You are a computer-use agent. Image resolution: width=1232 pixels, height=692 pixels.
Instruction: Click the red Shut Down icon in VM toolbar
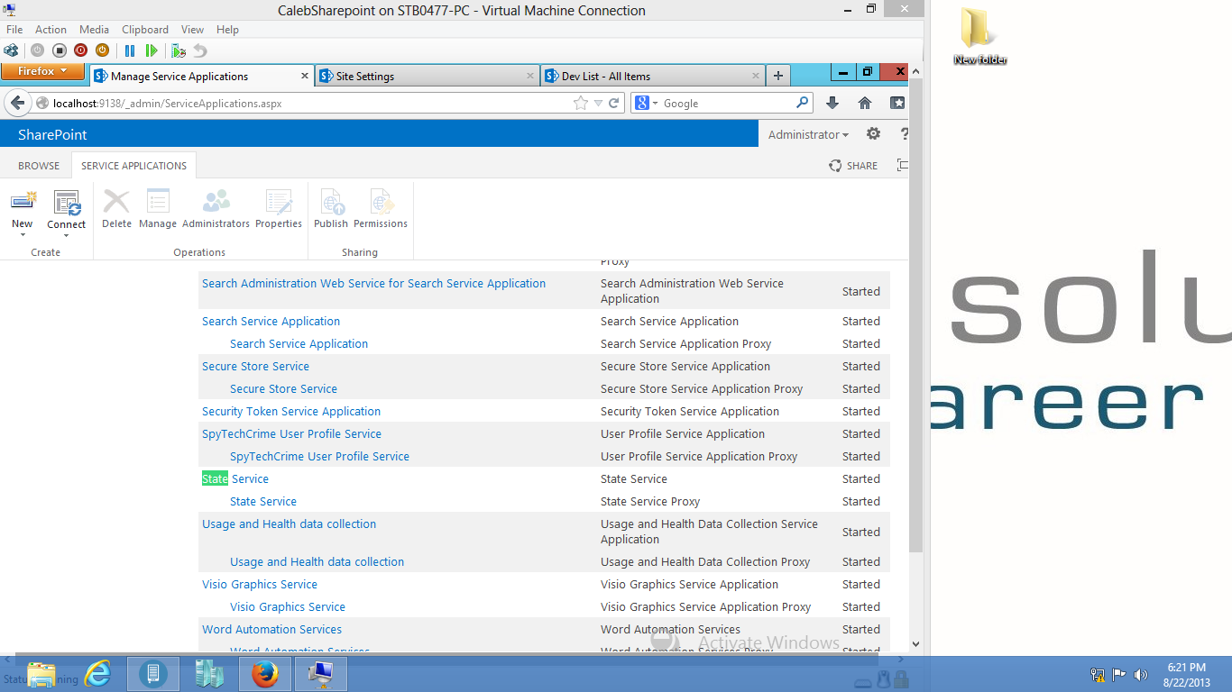click(80, 50)
